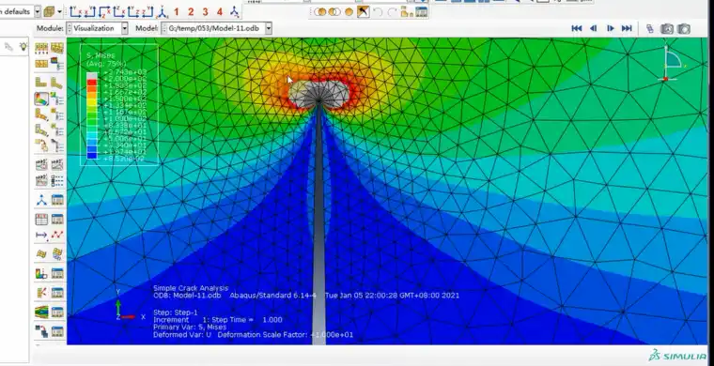The width and height of the screenshot is (714, 366).
Task: Plot symbols on deformed shape
Action: (x=41, y=114)
